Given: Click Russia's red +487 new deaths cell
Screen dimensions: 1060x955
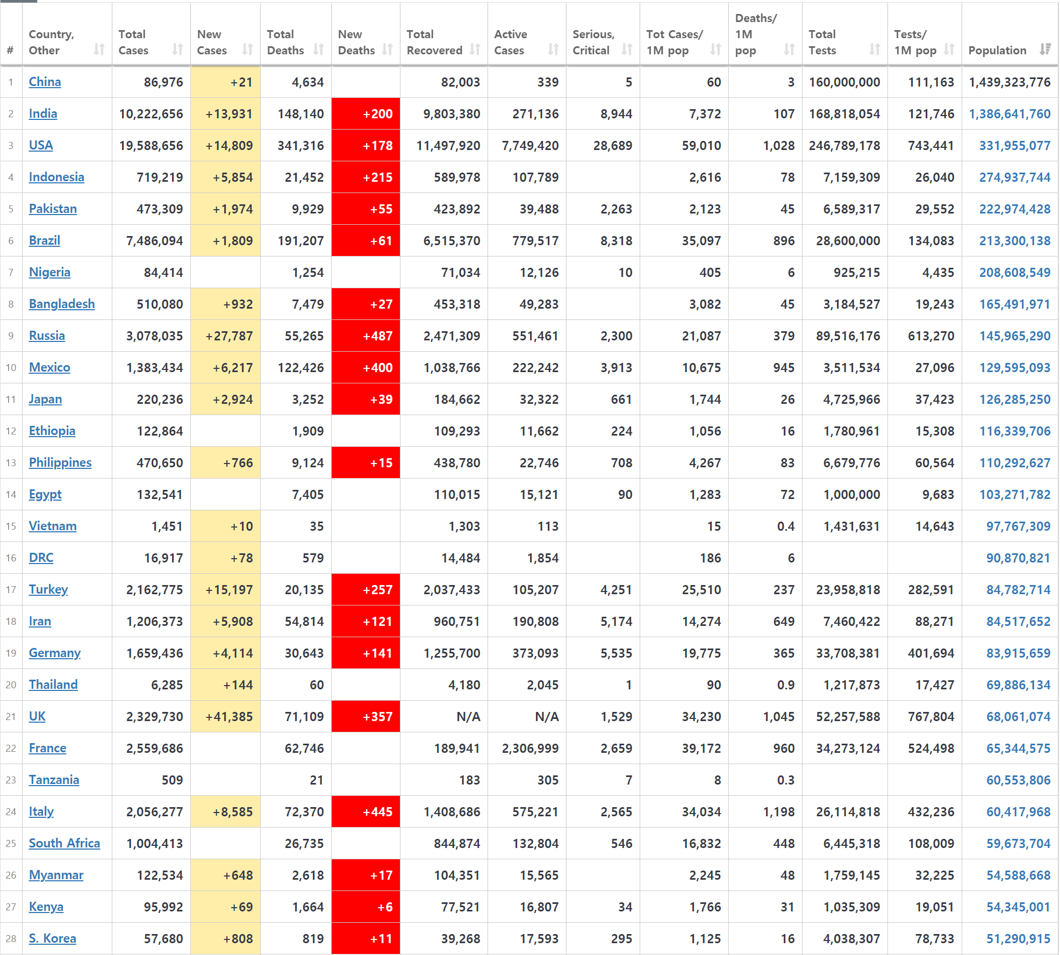Looking at the screenshot, I should (366, 336).
